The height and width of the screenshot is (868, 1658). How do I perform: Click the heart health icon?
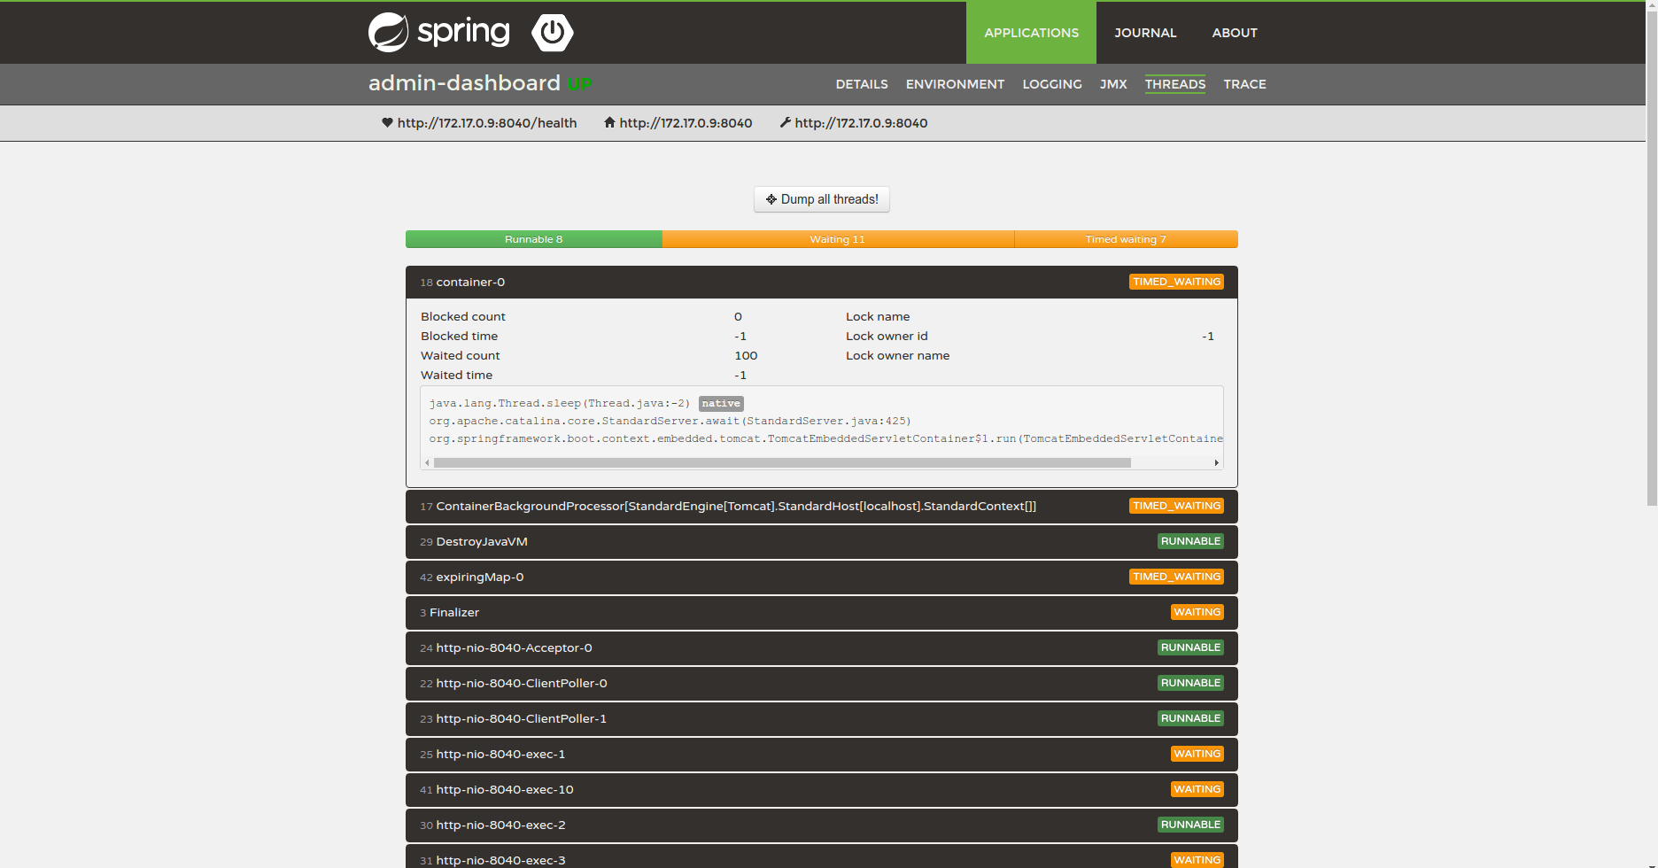click(387, 123)
